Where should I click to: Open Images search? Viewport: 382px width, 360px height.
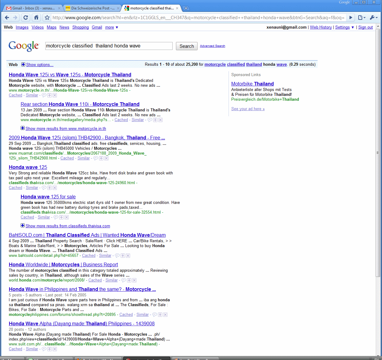click(22, 27)
